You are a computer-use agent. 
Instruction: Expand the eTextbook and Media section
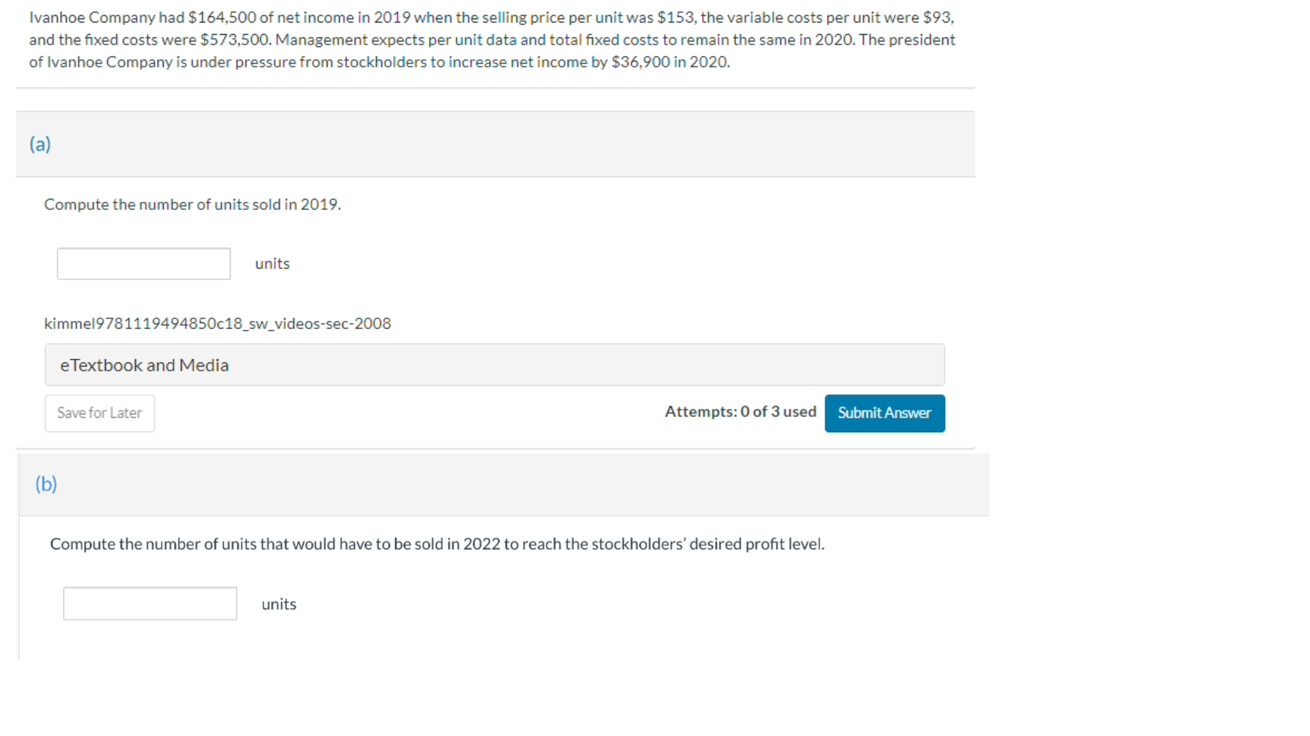(x=495, y=365)
